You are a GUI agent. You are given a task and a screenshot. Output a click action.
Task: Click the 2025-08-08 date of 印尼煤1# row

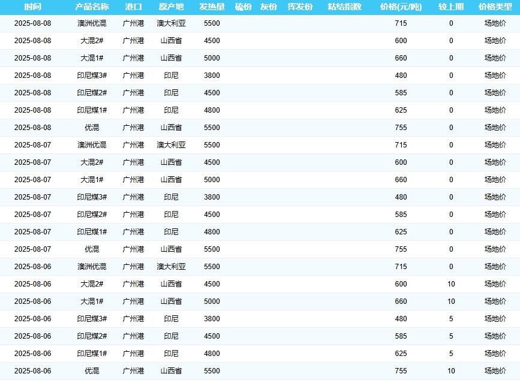pyautogui.click(x=32, y=110)
